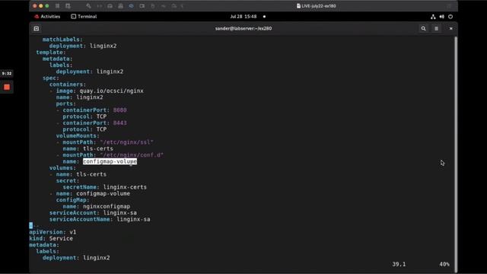Click the highlighted configmap-volume text
This screenshot has width=487, height=274.
(110, 161)
